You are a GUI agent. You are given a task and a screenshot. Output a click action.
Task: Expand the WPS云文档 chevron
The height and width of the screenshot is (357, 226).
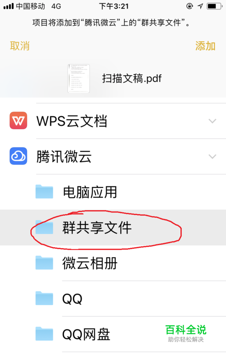pyautogui.click(x=212, y=121)
